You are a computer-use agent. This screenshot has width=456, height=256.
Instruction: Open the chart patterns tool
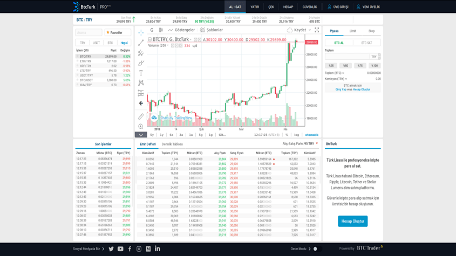click(x=141, y=83)
